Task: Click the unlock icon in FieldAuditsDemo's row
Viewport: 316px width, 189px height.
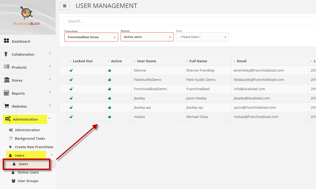Action: click(x=71, y=80)
